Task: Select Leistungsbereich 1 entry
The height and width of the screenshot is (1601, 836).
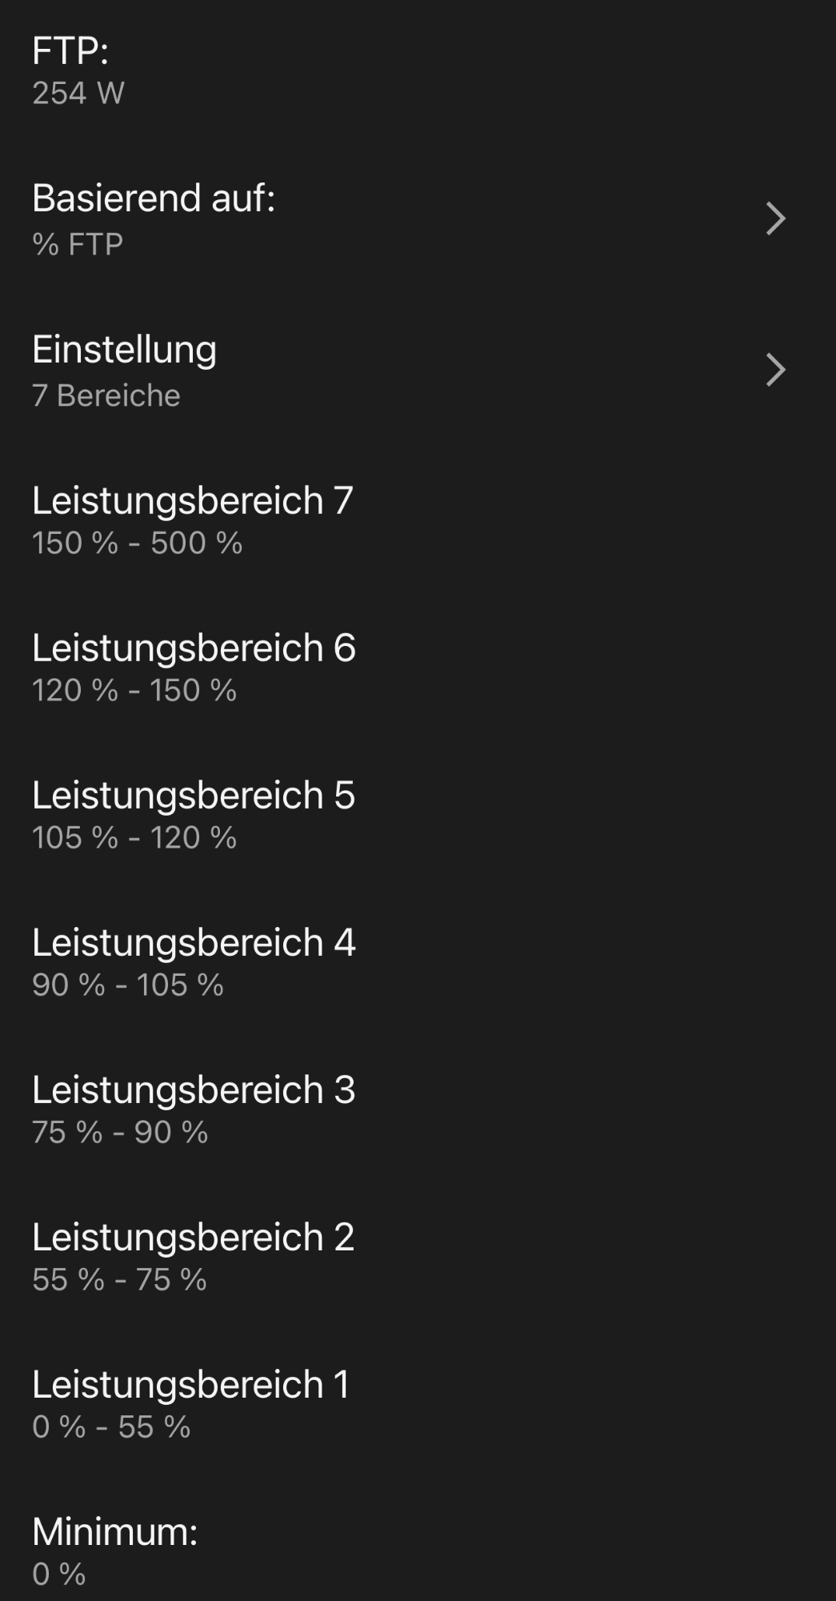Action: [191, 1385]
